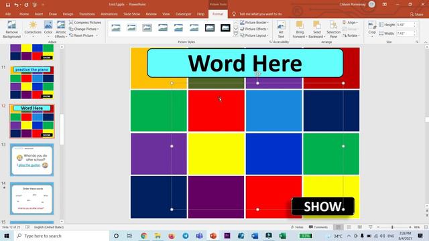Switch to Slide Sorter view
Image resolution: width=429 pixels, height=241 pixels.
(349, 227)
